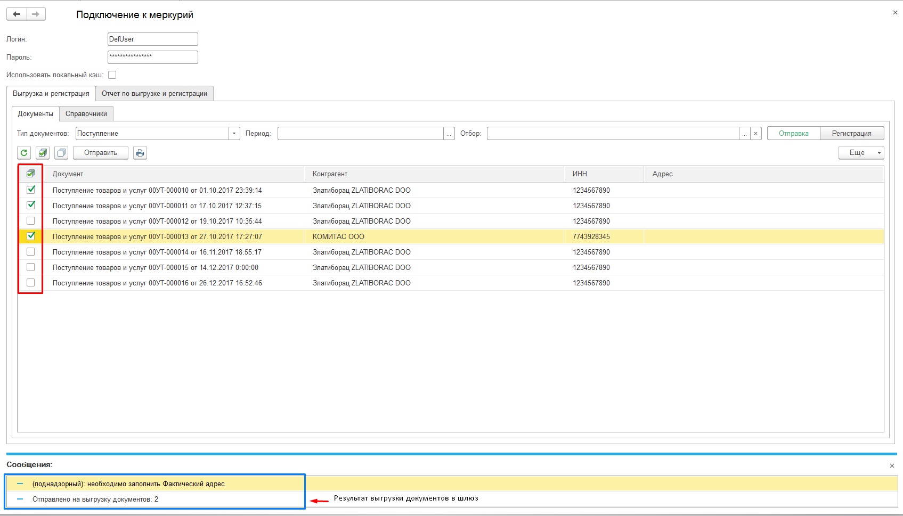Screen dimensions: 903x516
Task: Check the document 00УТ-000016 row checkbox
Action: tap(30, 283)
